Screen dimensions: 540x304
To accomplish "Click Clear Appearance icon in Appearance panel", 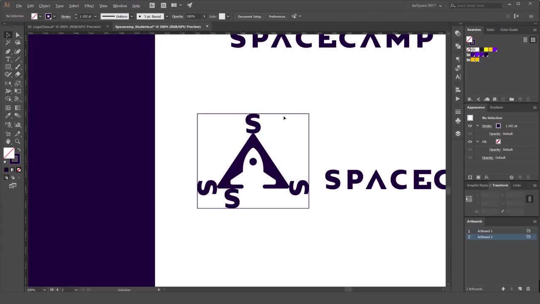I will click(511, 177).
